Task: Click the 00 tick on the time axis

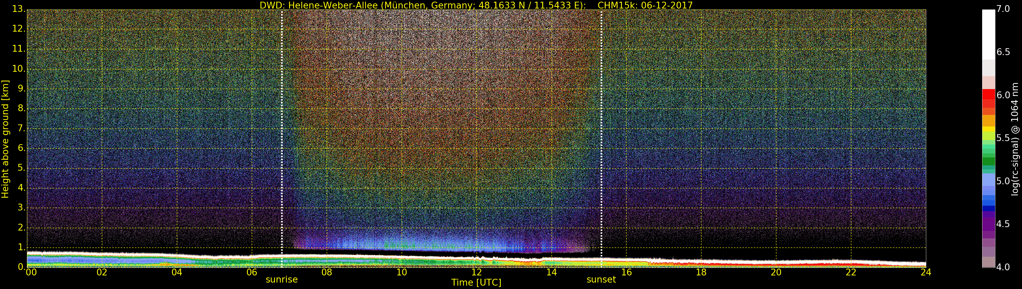Action: (x=31, y=272)
